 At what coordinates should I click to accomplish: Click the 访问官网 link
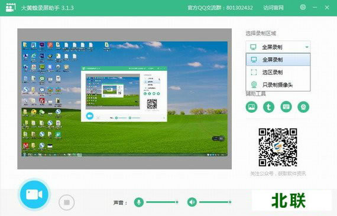point(273,8)
